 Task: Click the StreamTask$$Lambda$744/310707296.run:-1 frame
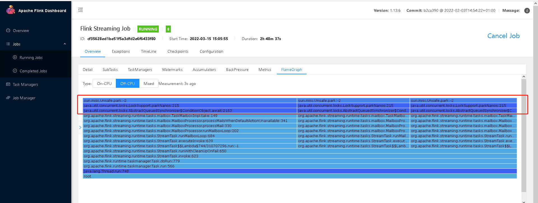pos(190,146)
